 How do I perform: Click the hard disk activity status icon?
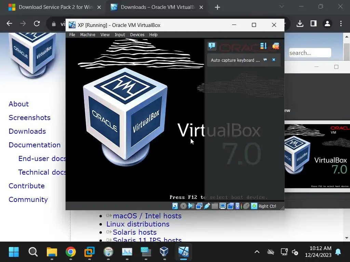(175, 206)
